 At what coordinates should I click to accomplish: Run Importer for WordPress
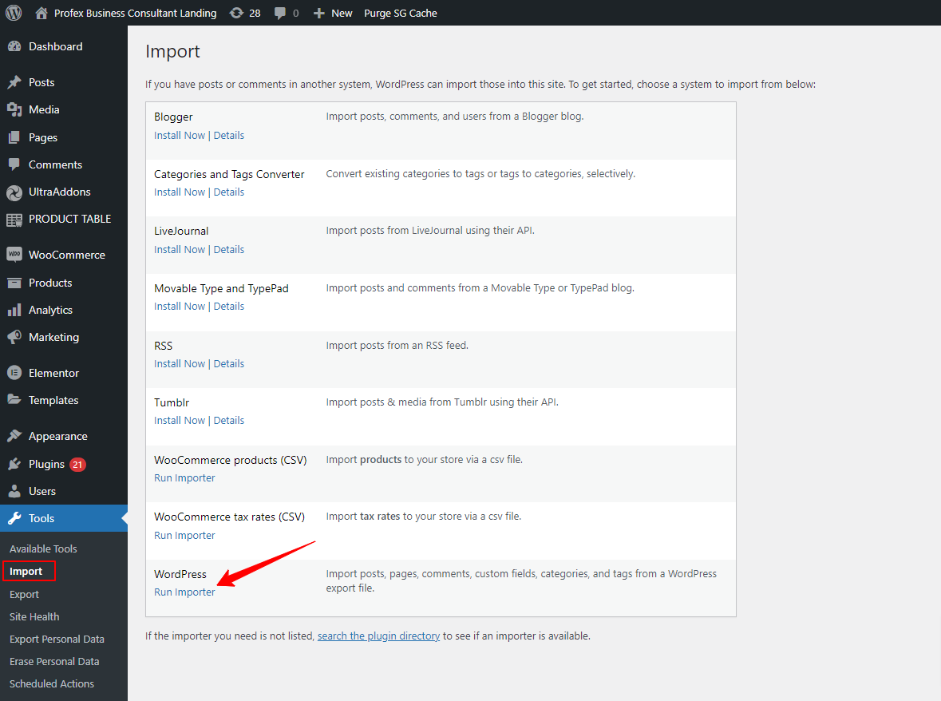[184, 592]
